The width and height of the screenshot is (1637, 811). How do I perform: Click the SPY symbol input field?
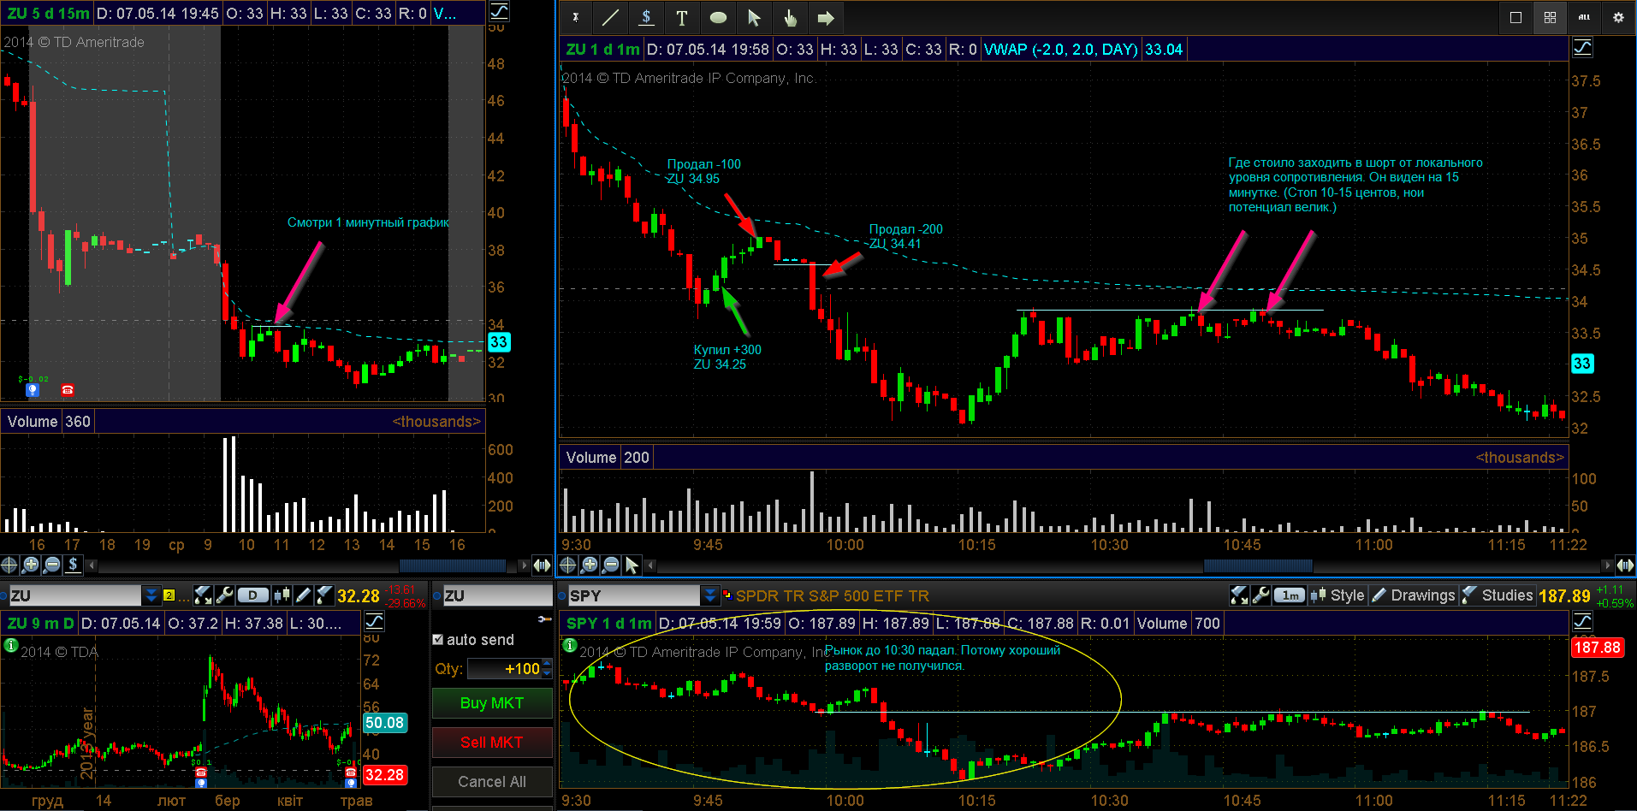tap(633, 595)
